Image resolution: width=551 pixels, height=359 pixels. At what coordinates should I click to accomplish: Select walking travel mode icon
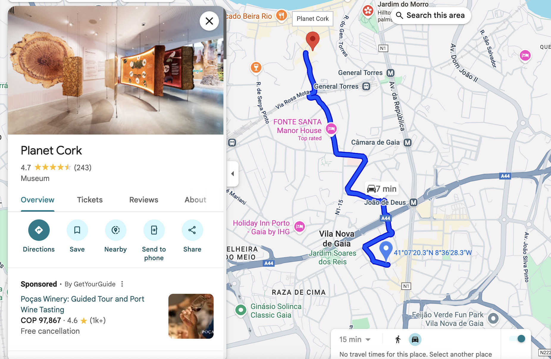coord(398,339)
